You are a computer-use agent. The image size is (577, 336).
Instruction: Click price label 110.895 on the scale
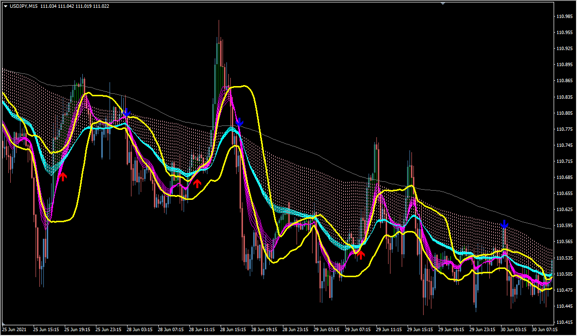pos(564,65)
